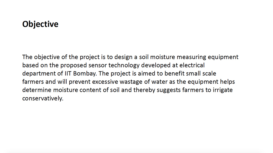Click the "IIT" text
The width and height of the screenshot is (273, 153).
68,74
